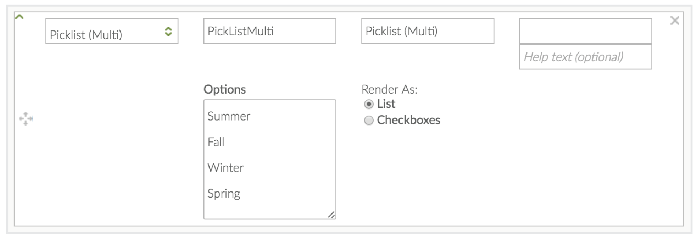The height and width of the screenshot is (241, 699).
Task: Select the List radio button
Action: coord(369,104)
